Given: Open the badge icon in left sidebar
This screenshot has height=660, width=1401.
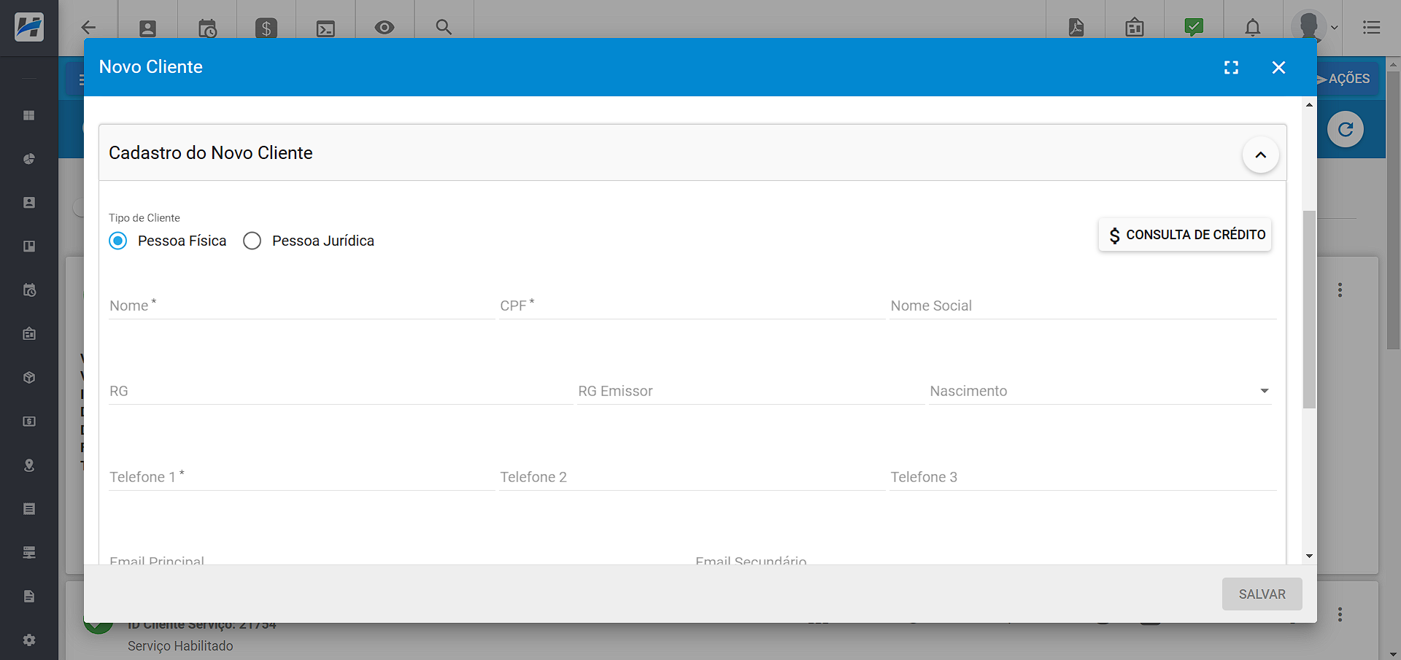Looking at the screenshot, I should (x=29, y=334).
